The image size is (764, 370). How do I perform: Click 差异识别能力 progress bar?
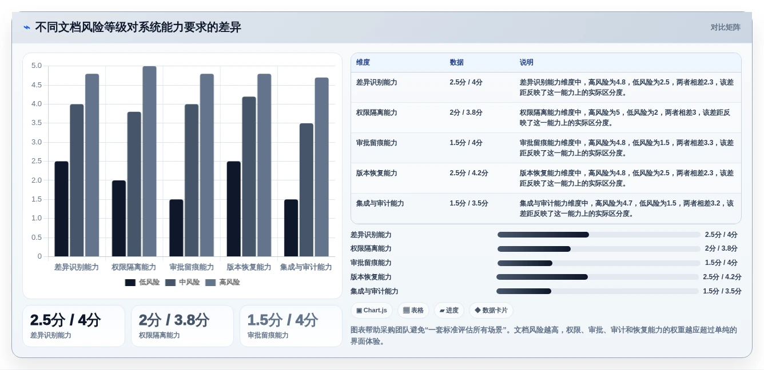599,235
